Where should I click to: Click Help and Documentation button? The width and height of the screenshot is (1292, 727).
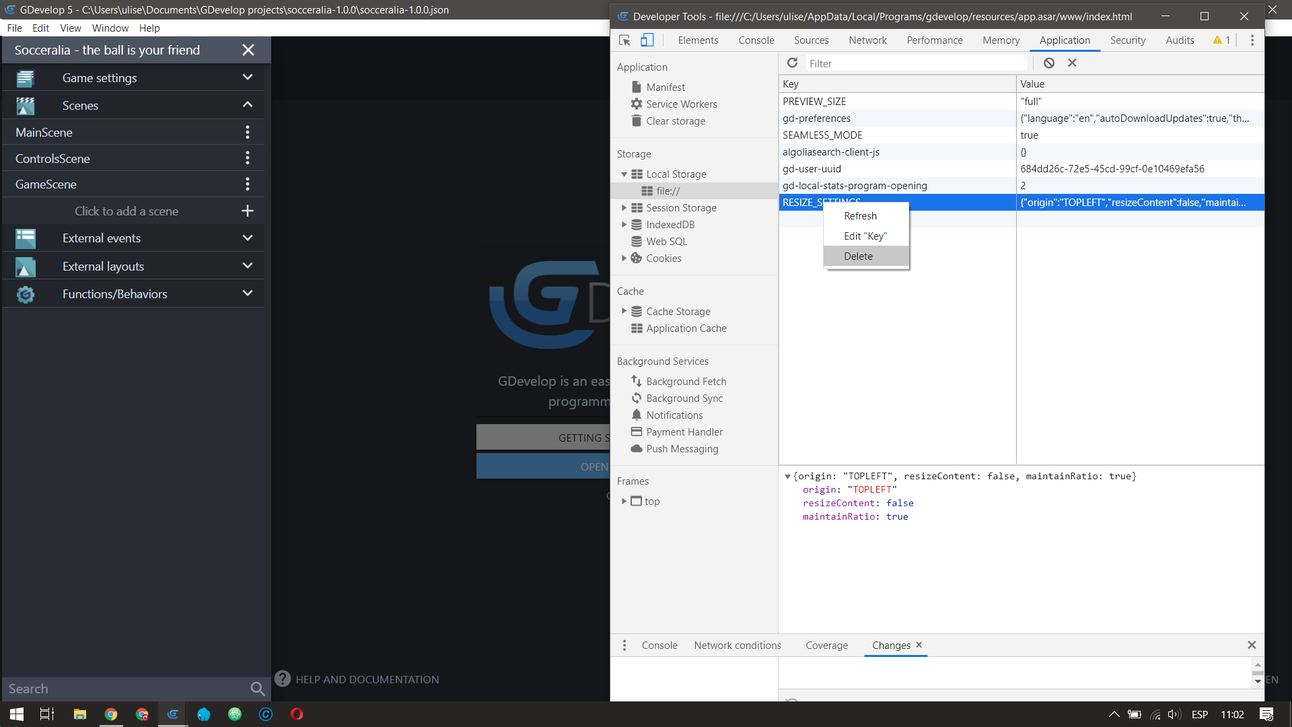[x=357, y=679]
